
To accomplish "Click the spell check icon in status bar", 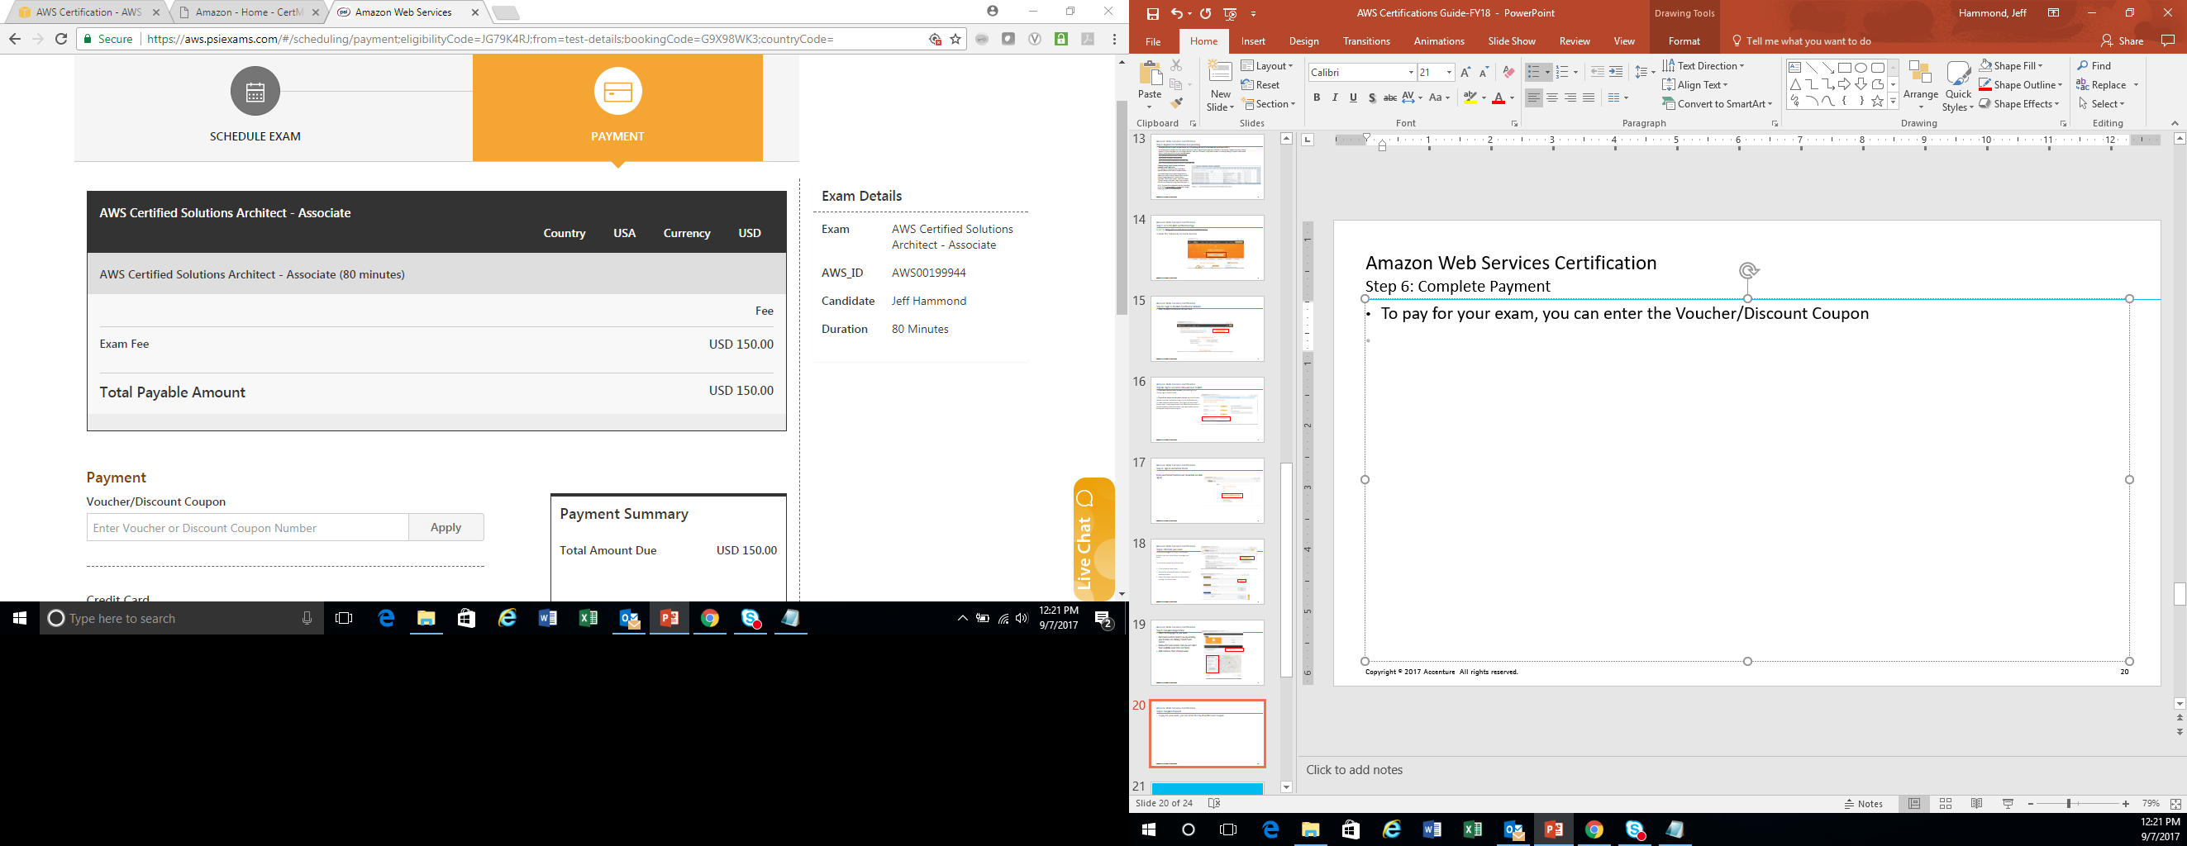I will [1214, 804].
